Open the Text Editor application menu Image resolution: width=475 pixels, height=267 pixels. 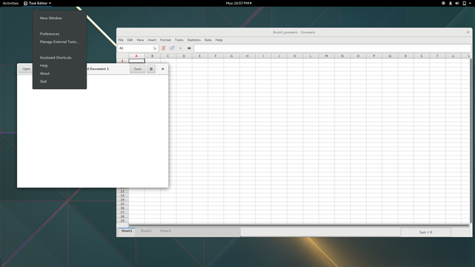[38, 4]
